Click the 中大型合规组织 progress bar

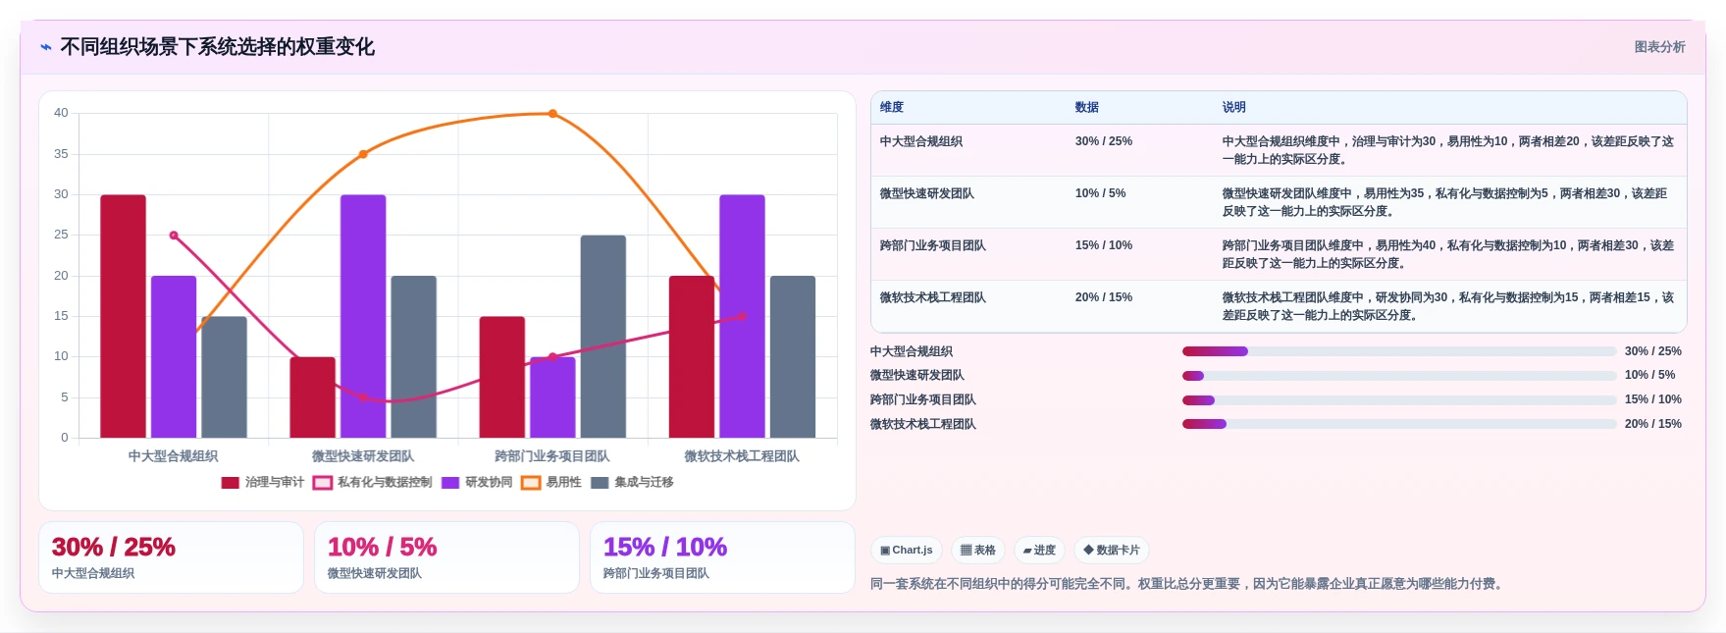click(x=1399, y=351)
